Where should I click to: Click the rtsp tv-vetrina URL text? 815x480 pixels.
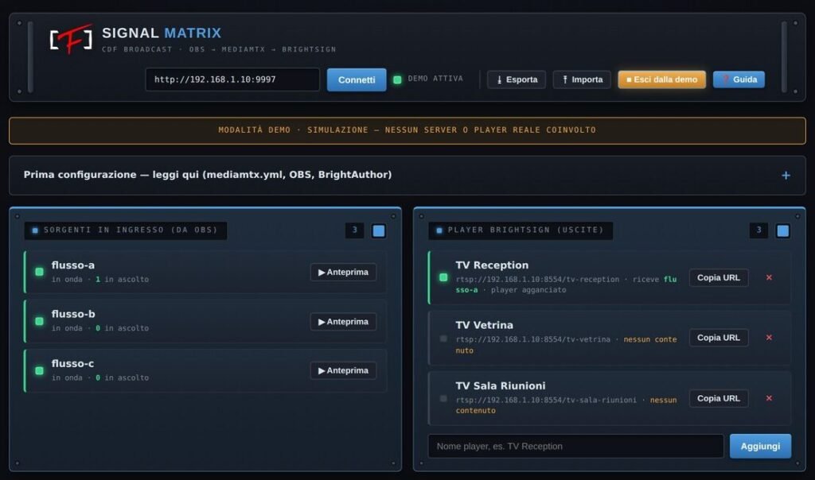[x=532, y=339]
